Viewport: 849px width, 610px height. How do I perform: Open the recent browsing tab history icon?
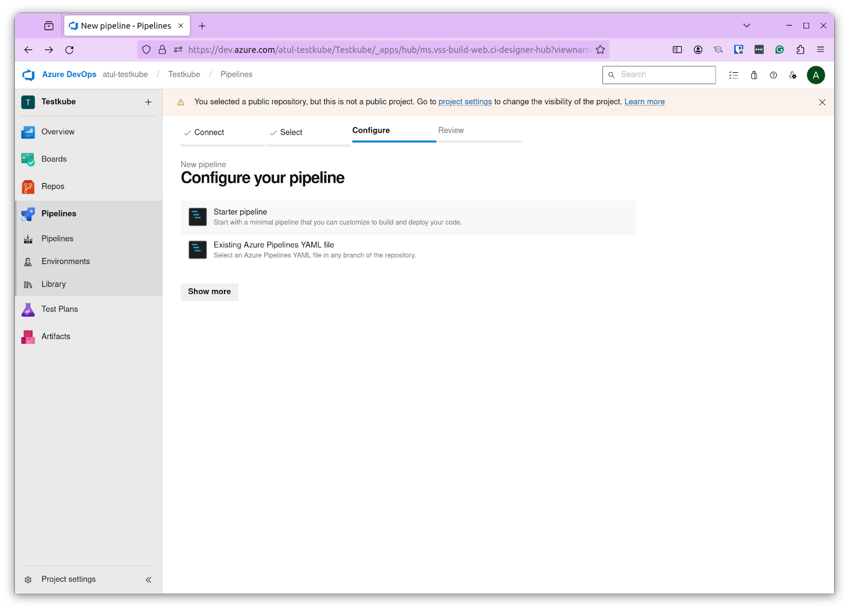(49, 26)
